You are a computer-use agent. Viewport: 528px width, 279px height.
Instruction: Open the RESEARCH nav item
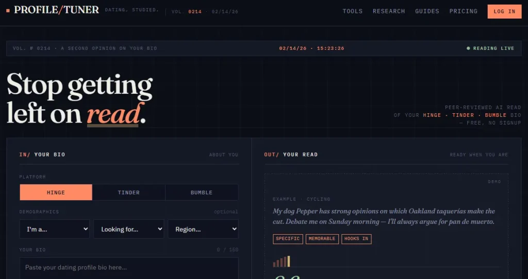pos(389,11)
